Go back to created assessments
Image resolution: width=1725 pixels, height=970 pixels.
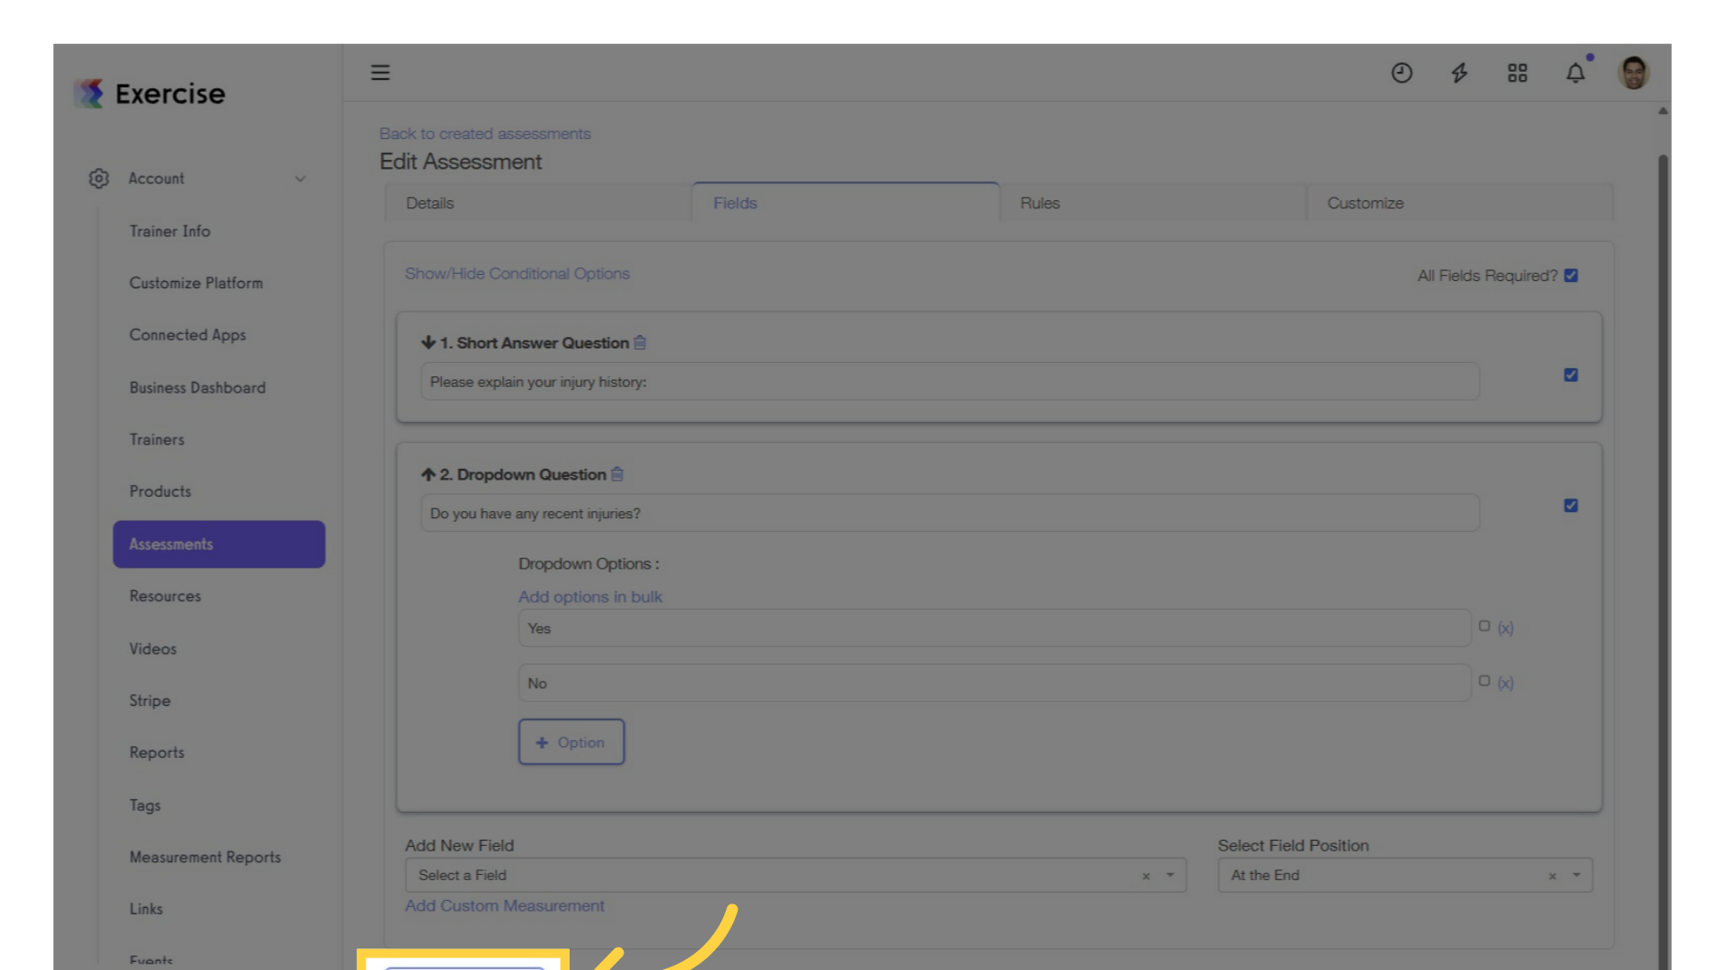[485, 134]
